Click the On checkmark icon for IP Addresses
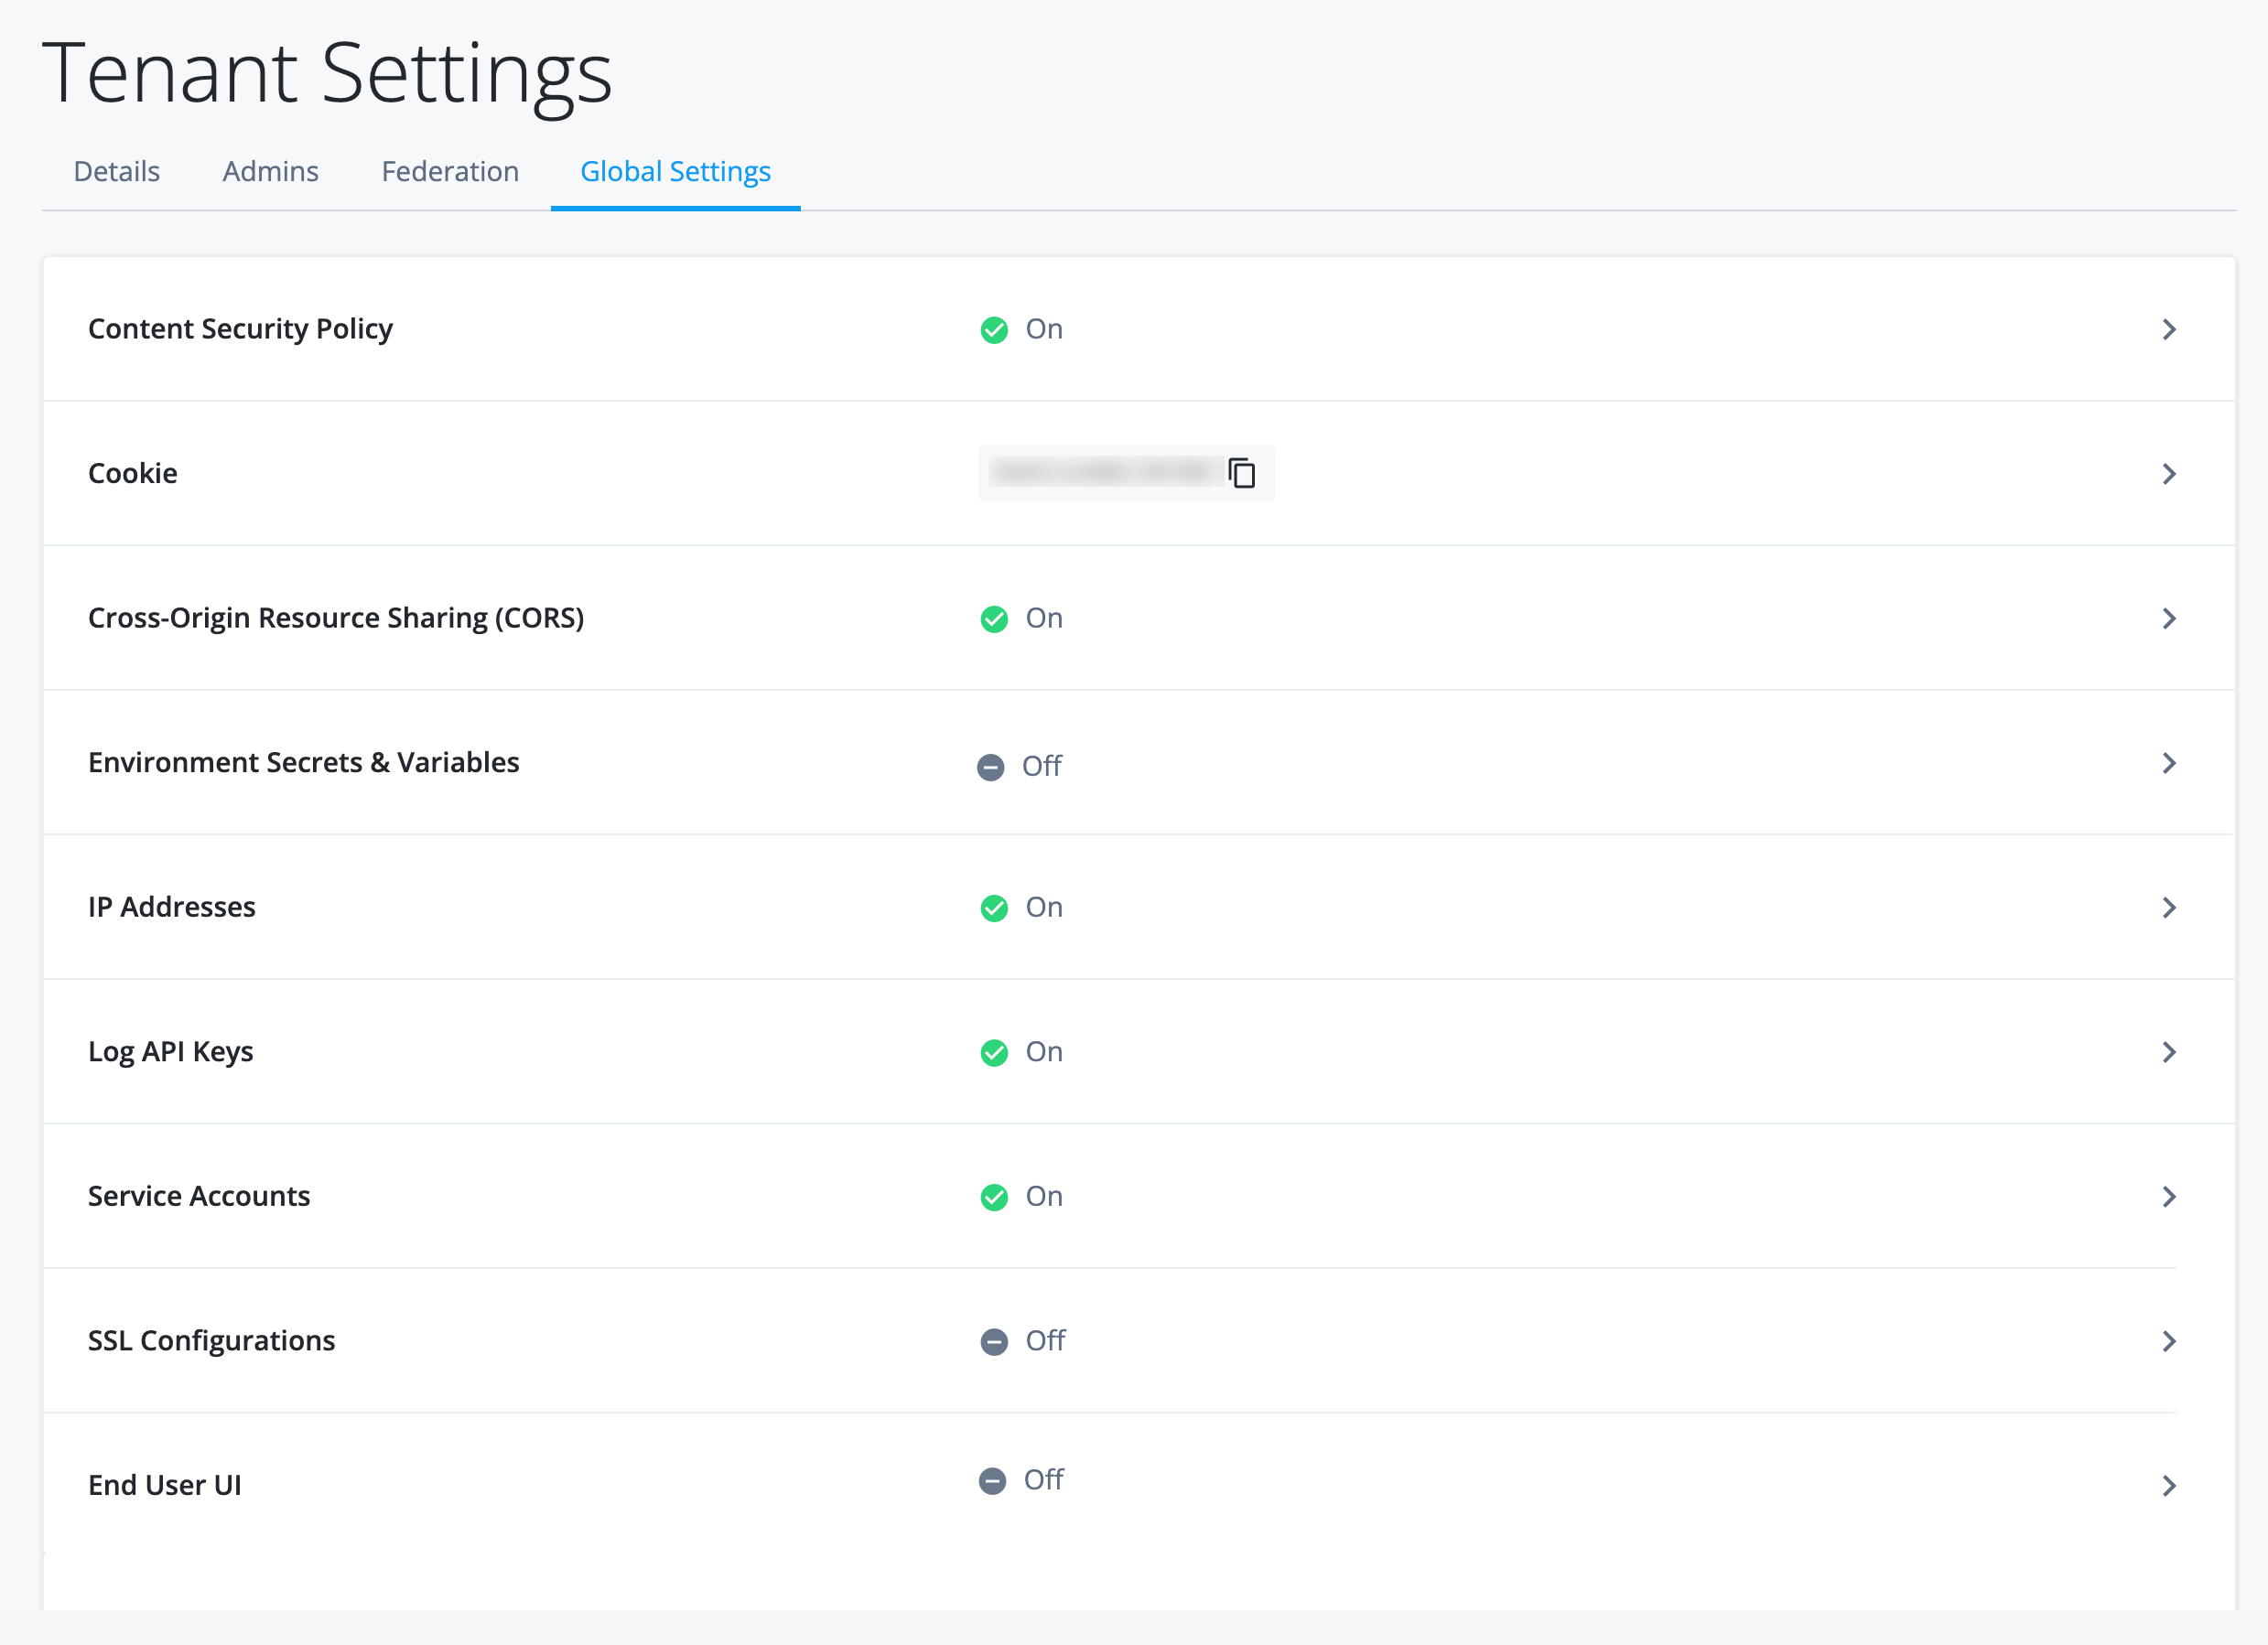This screenshot has width=2268, height=1645. click(x=994, y=908)
